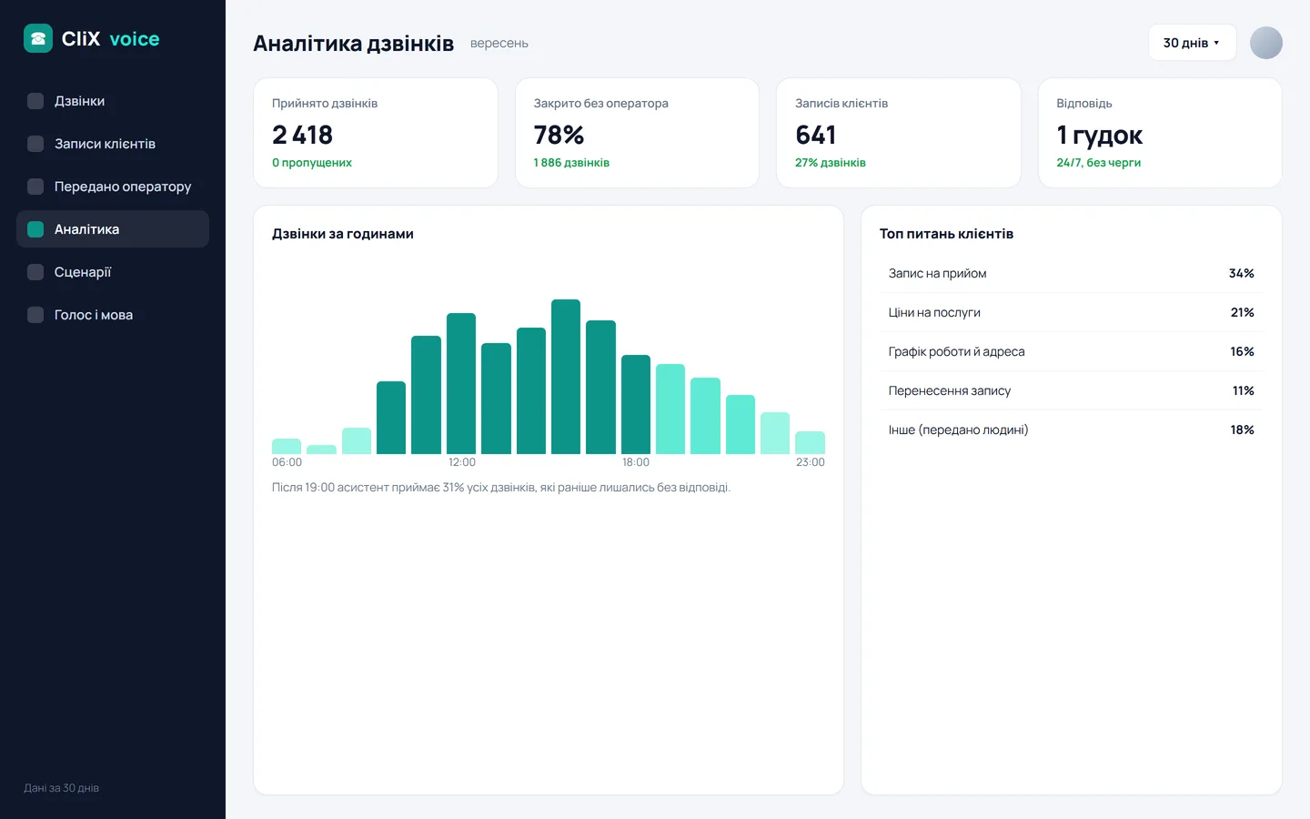Click the 1 гудок response value
Viewport: 1310px width, 819px height.
1100,135
